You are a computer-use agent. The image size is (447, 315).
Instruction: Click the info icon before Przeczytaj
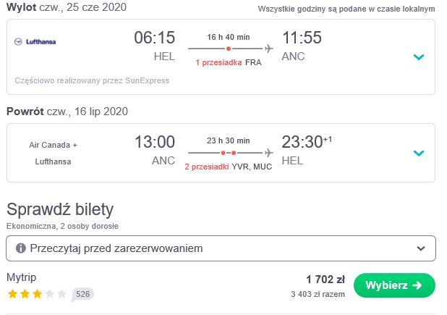[21, 248]
